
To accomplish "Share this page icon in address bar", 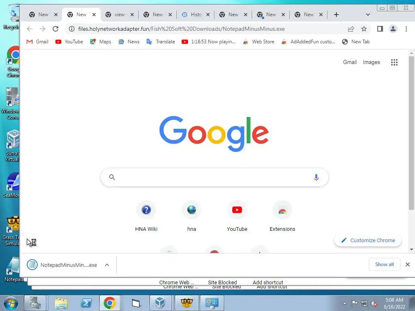I will (x=351, y=29).
